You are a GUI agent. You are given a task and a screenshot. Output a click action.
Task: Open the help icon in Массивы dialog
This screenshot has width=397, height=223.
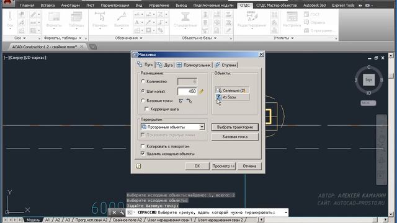(138, 166)
